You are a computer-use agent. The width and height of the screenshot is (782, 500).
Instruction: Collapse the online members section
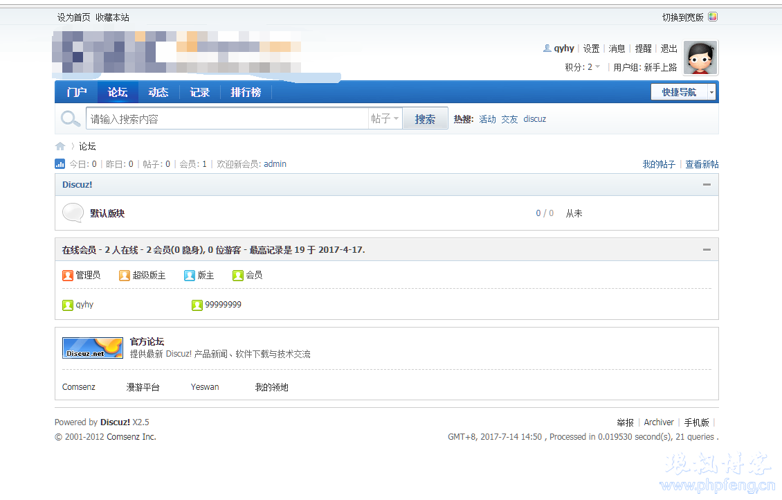click(707, 249)
